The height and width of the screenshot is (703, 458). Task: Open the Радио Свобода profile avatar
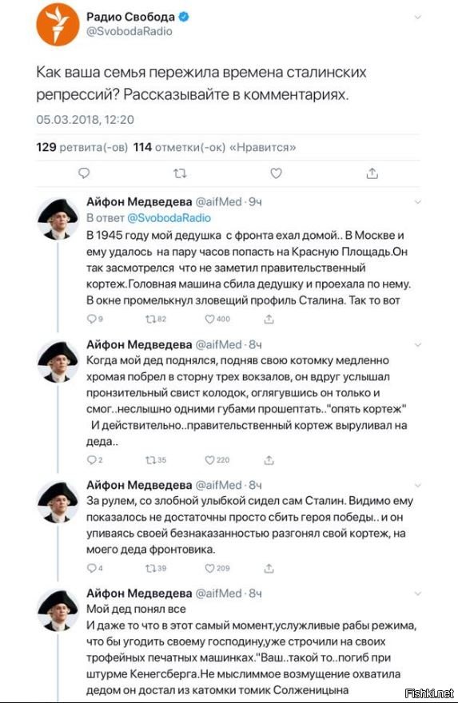tap(58, 25)
